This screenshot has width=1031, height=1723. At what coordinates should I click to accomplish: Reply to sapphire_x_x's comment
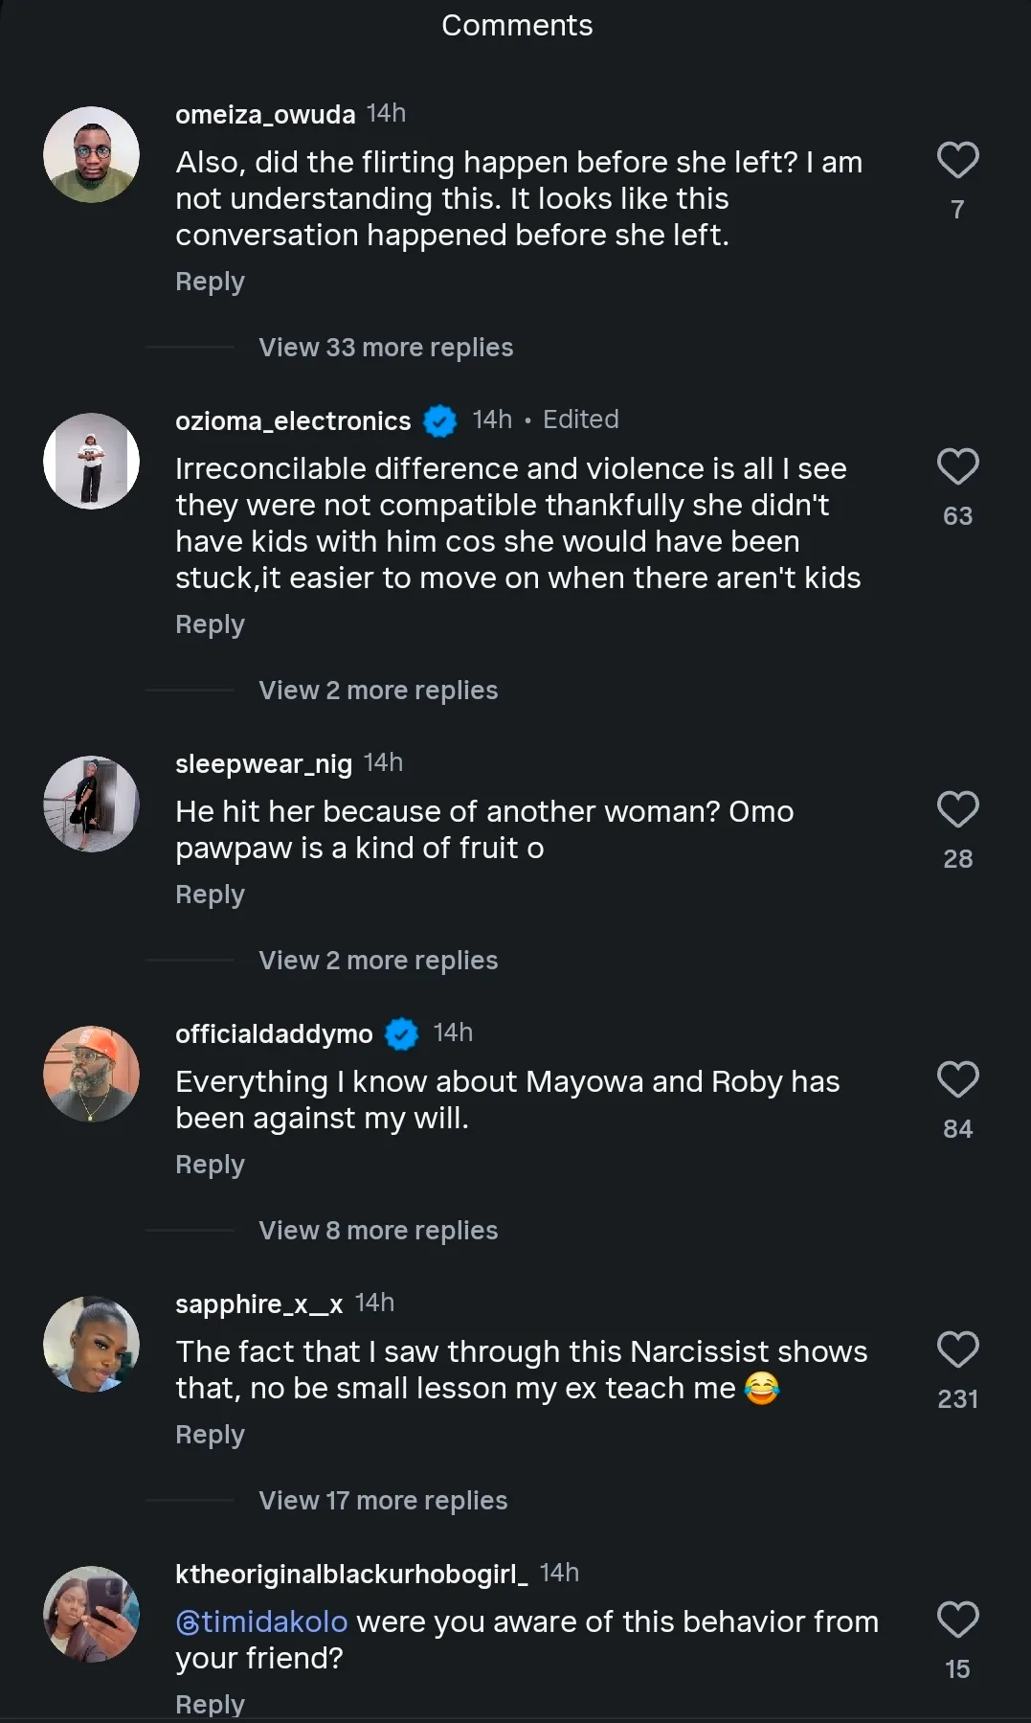pos(210,1435)
